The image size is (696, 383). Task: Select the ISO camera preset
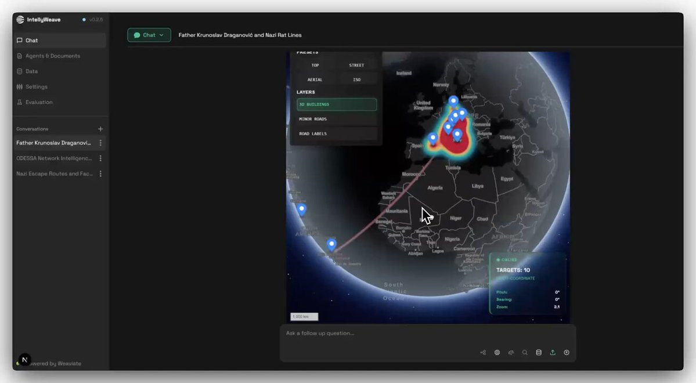tap(356, 80)
